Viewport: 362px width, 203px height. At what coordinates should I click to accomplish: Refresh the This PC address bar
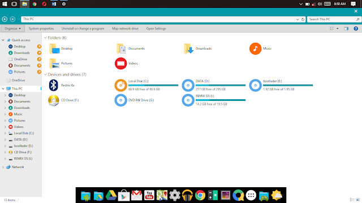click(x=303, y=19)
